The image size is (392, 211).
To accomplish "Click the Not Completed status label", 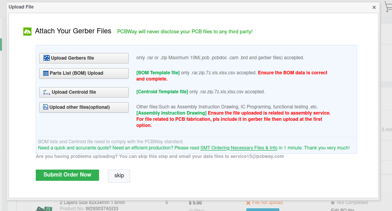I will (x=352, y=202).
